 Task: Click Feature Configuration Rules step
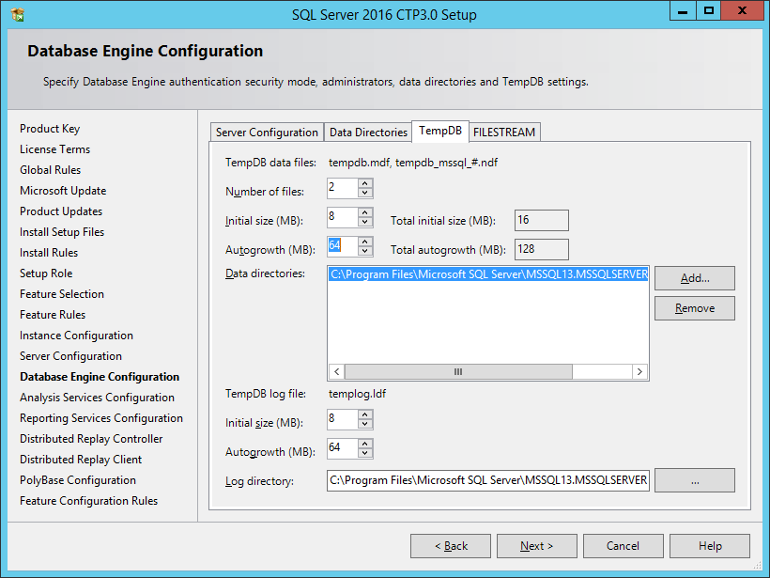88,501
